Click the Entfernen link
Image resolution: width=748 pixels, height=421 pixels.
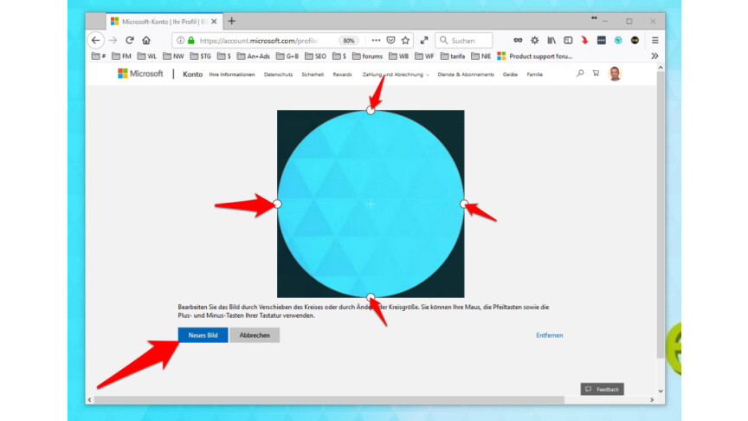coord(549,335)
